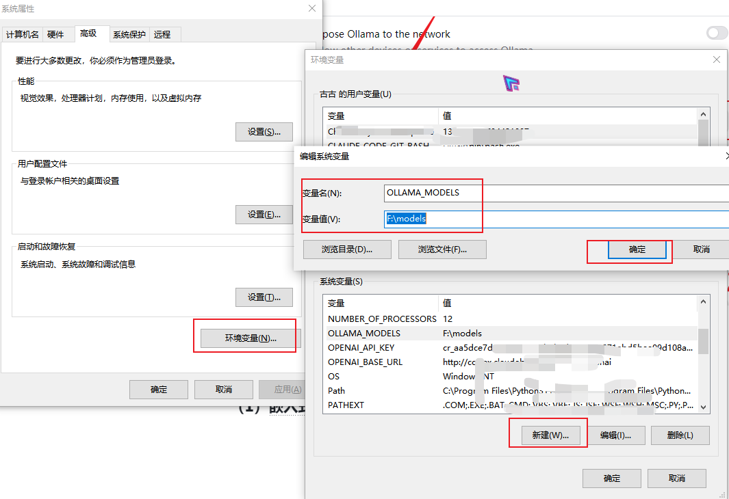
Task: Open the 硬件 tab
Action: click(x=56, y=34)
